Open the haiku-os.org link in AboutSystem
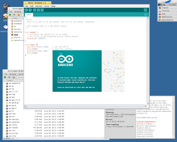This screenshot has height=142, width=177. click(x=147, y=117)
